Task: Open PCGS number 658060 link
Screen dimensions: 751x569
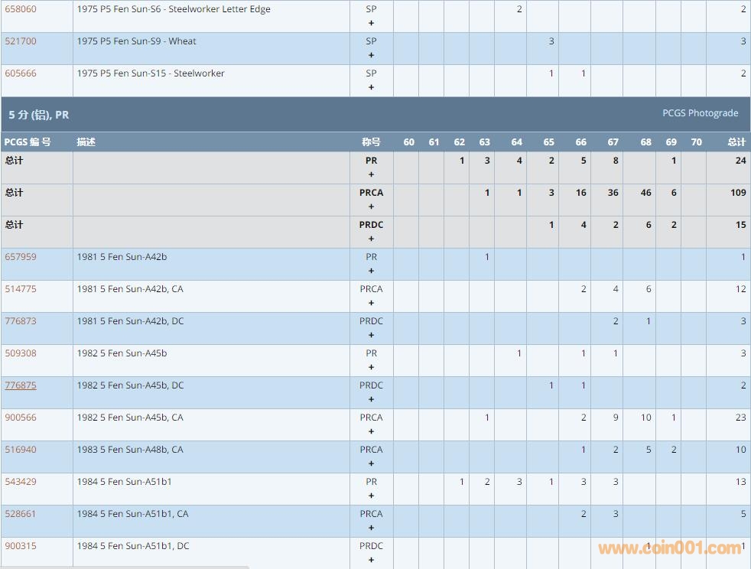Action: tap(21, 9)
